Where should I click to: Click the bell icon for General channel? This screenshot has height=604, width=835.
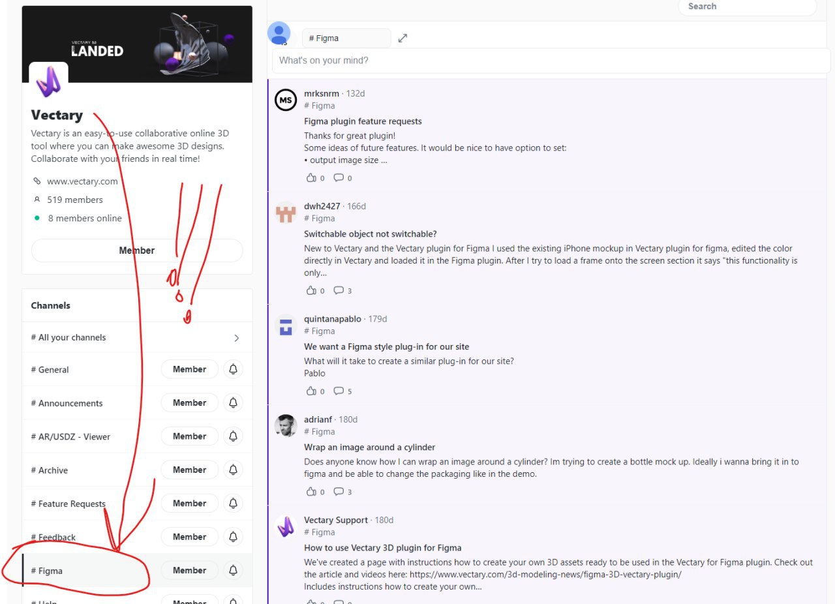coord(233,369)
